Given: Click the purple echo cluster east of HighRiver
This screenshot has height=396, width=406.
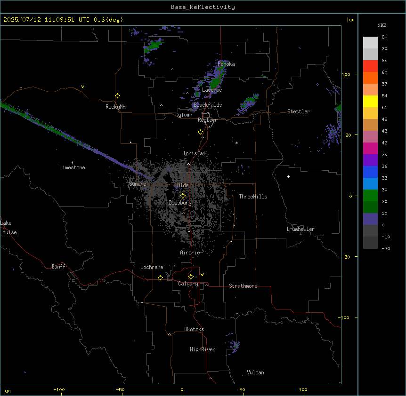Looking at the screenshot, I should [x=235, y=346].
